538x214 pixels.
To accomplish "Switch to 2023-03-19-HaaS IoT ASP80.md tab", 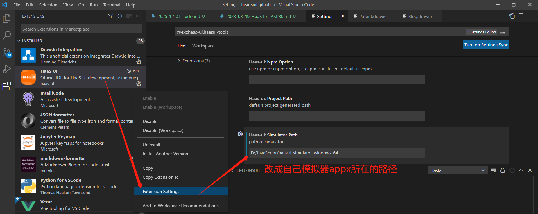I will click(x=260, y=16).
